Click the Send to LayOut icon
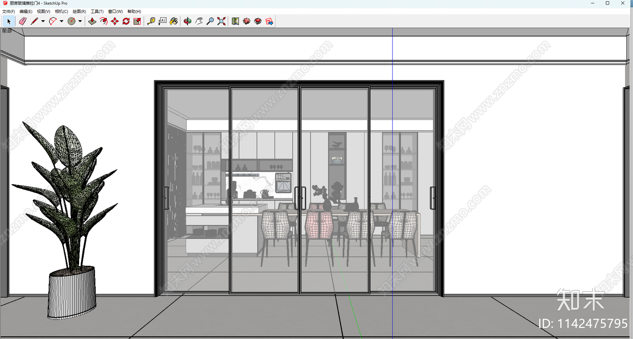633x339 pixels. tap(269, 21)
